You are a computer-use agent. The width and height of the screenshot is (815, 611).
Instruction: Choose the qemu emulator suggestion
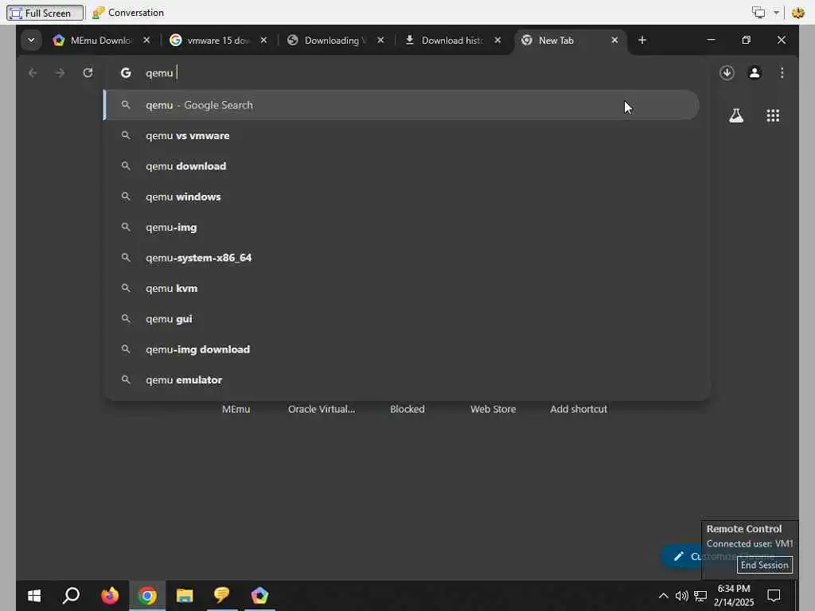(401, 380)
